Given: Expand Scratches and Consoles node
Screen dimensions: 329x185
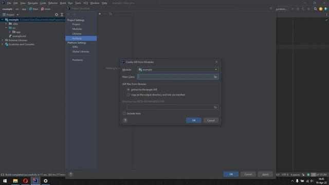Looking at the screenshot, I should [x=2, y=44].
